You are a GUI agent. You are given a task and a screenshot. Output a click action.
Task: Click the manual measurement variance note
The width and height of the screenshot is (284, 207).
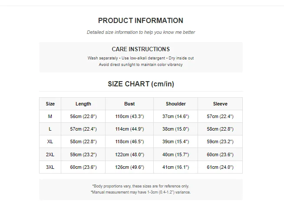tap(141, 192)
